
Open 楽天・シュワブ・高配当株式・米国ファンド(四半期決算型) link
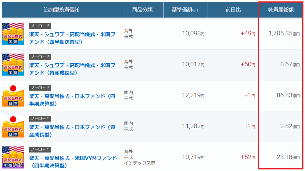(x=72, y=38)
